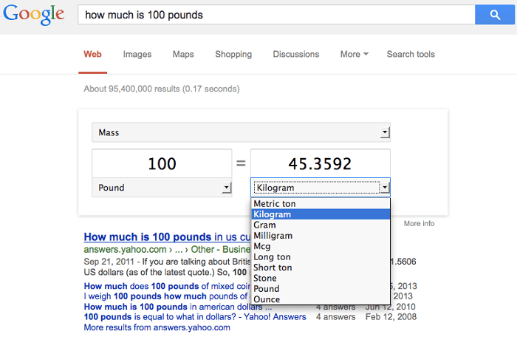Open the Discussions tab
Screen dimensions: 517x337
tap(296, 54)
